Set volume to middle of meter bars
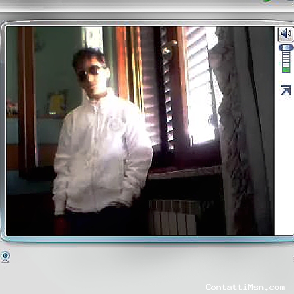The height and width of the screenshot is (294, 294). [286, 62]
